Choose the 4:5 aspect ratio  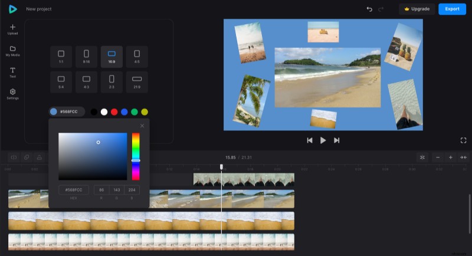pyautogui.click(x=137, y=57)
